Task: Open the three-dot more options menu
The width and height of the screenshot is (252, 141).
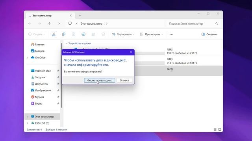Action: [172, 34]
